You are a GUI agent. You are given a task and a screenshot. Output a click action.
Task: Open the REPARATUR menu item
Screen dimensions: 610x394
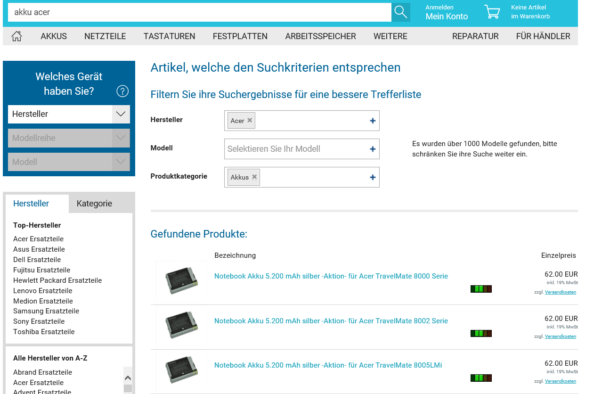pyautogui.click(x=475, y=36)
